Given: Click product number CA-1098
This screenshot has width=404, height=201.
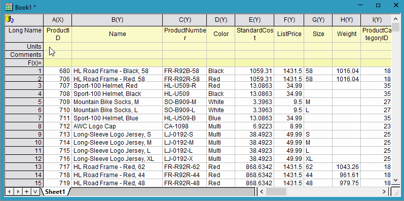Looking at the screenshot, I should pyautogui.click(x=185, y=126).
